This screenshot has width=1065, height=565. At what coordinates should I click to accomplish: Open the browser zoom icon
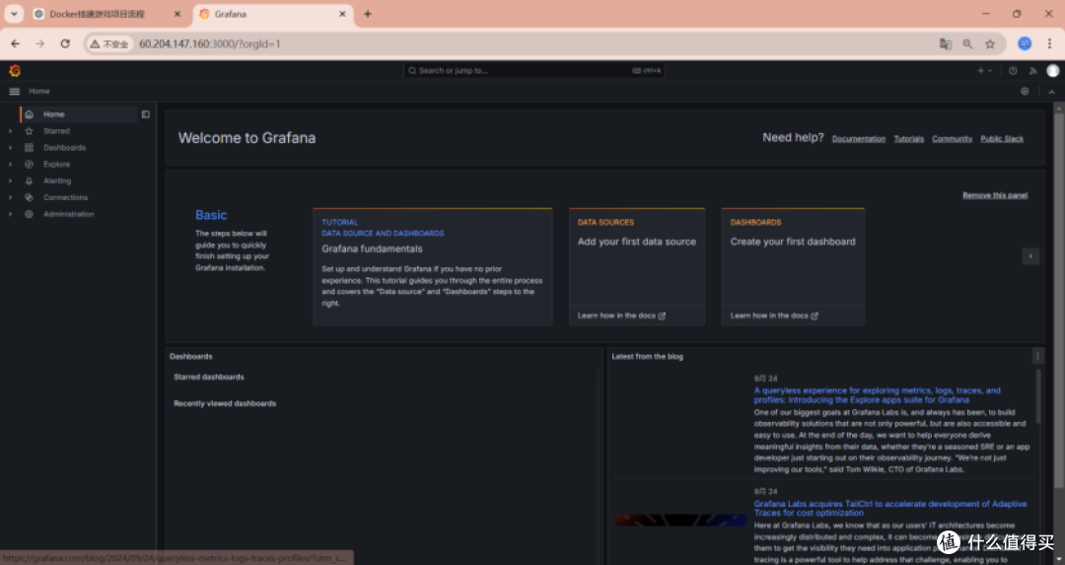point(968,44)
